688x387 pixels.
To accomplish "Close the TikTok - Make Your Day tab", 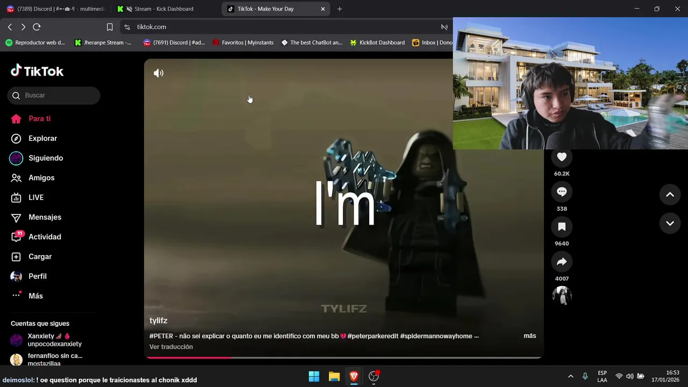I will pyautogui.click(x=322, y=9).
